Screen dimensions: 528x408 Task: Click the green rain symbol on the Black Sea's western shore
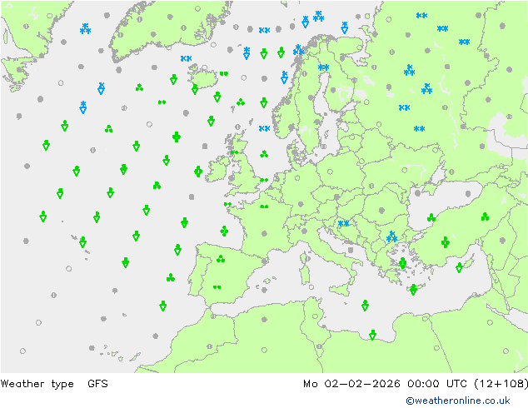[431, 218]
